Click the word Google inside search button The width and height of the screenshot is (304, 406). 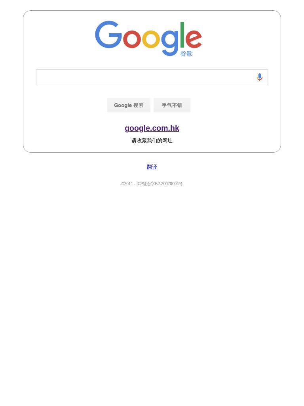(123, 105)
